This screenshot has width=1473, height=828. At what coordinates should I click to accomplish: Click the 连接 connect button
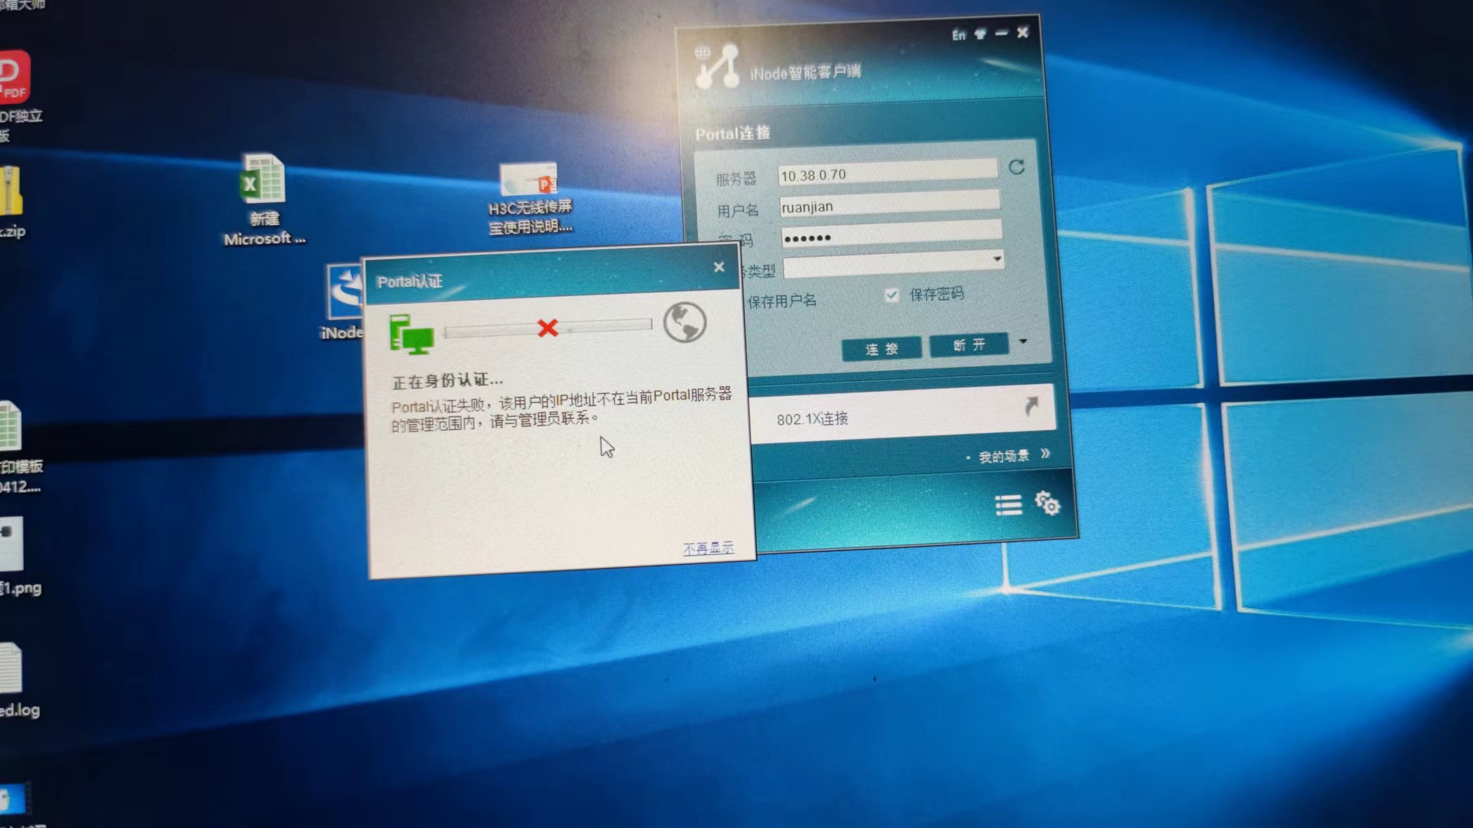pyautogui.click(x=881, y=349)
